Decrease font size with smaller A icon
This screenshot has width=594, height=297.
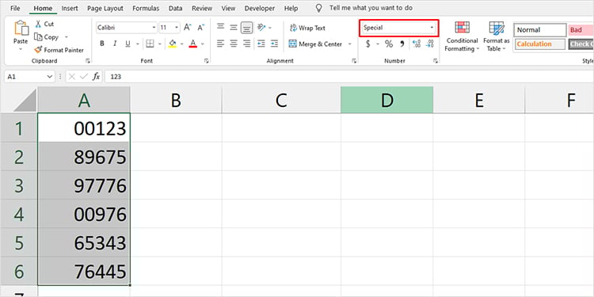pos(201,27)
